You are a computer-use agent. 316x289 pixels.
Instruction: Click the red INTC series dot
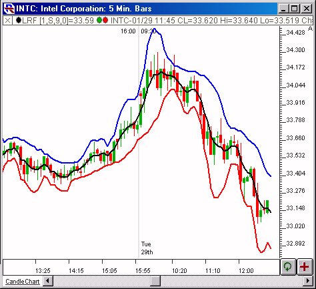tap(105, 21)
